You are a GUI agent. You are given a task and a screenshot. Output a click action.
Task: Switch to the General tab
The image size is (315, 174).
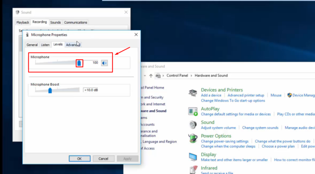coord(32,45)
